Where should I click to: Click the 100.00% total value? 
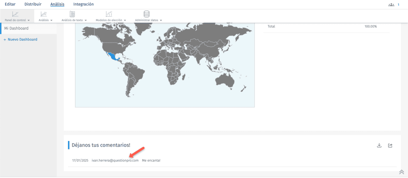coord(371,26)
